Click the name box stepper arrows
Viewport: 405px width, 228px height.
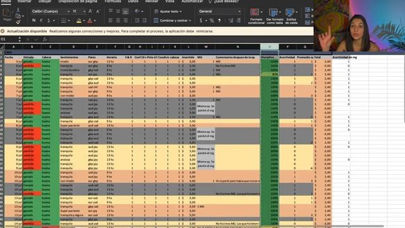(x=20, y=39)
